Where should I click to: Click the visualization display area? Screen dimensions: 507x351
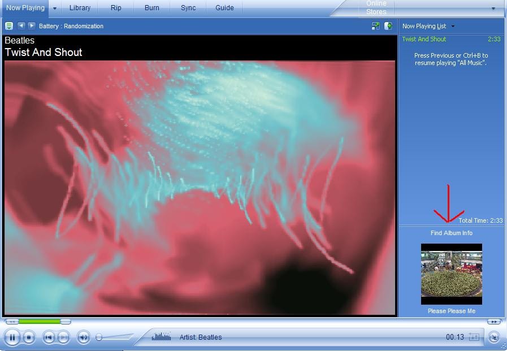(x=200, y=188)
